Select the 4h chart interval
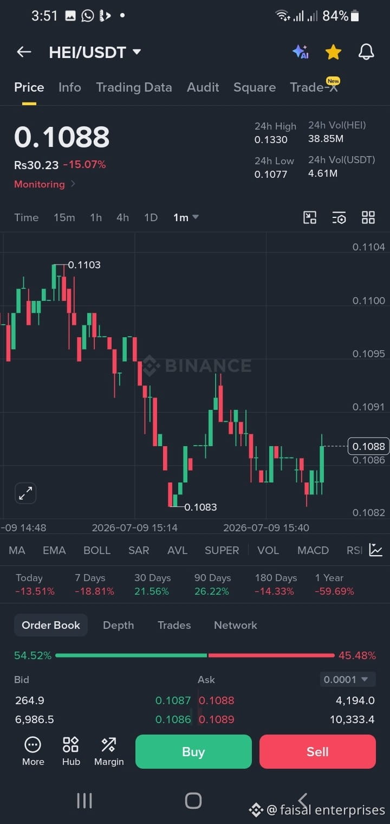The height and width of the screenshot is (824, 390). tap(123, 217)
